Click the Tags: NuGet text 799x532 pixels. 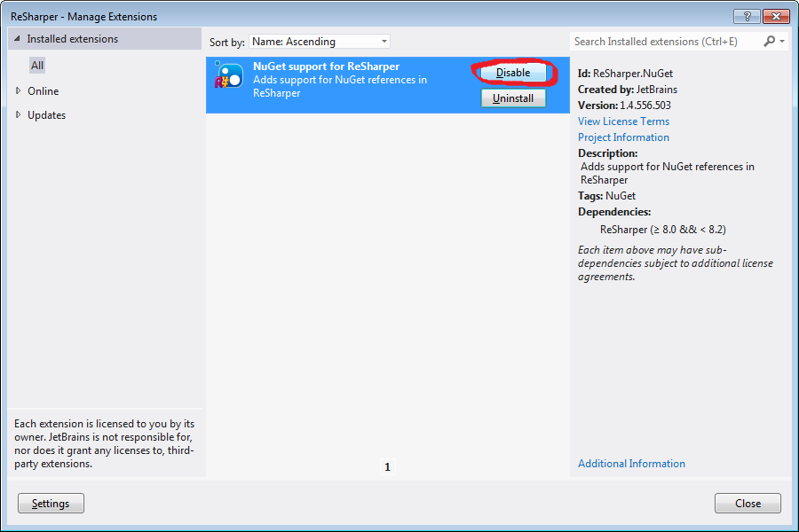606,196
